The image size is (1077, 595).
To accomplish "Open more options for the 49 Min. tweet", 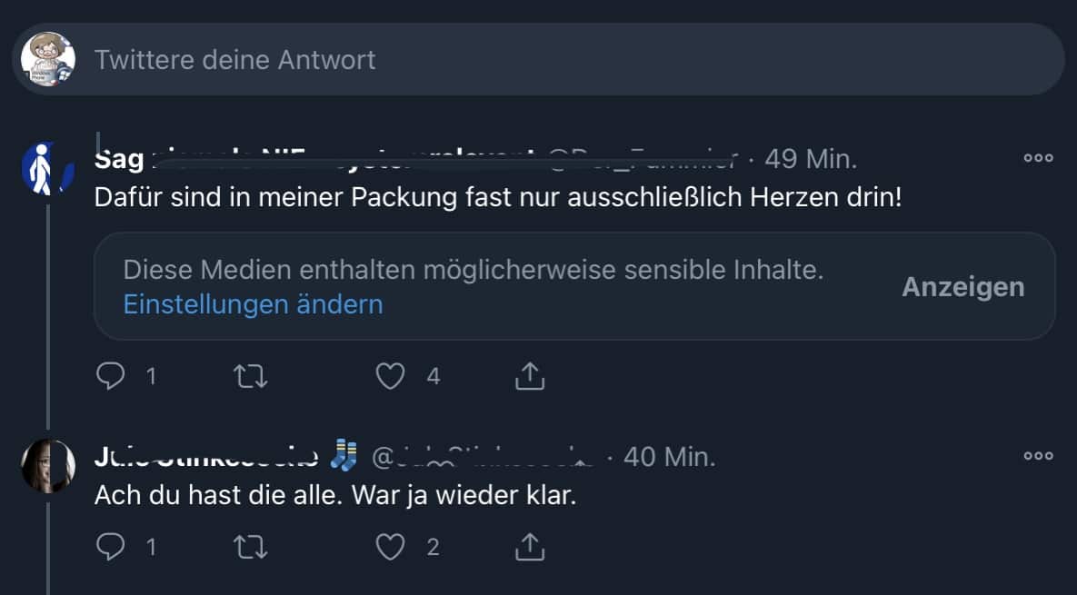I will click(x=1038, y=157).
